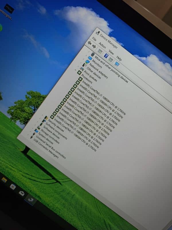Toggle the Show/Hide Action Pane toolbar icon
This screenshot has height=230, width=172.
[111, 60]
